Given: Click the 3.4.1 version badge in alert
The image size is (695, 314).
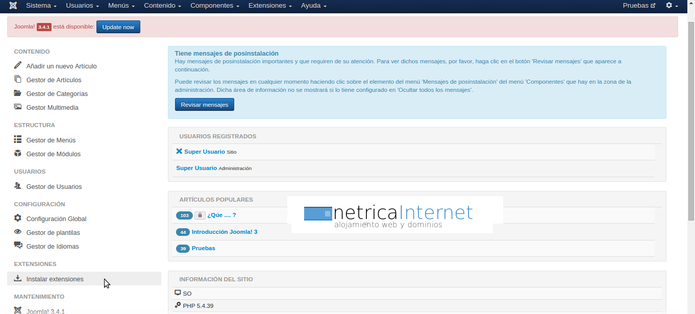Looking at the screenshot, I should (44, 27).
